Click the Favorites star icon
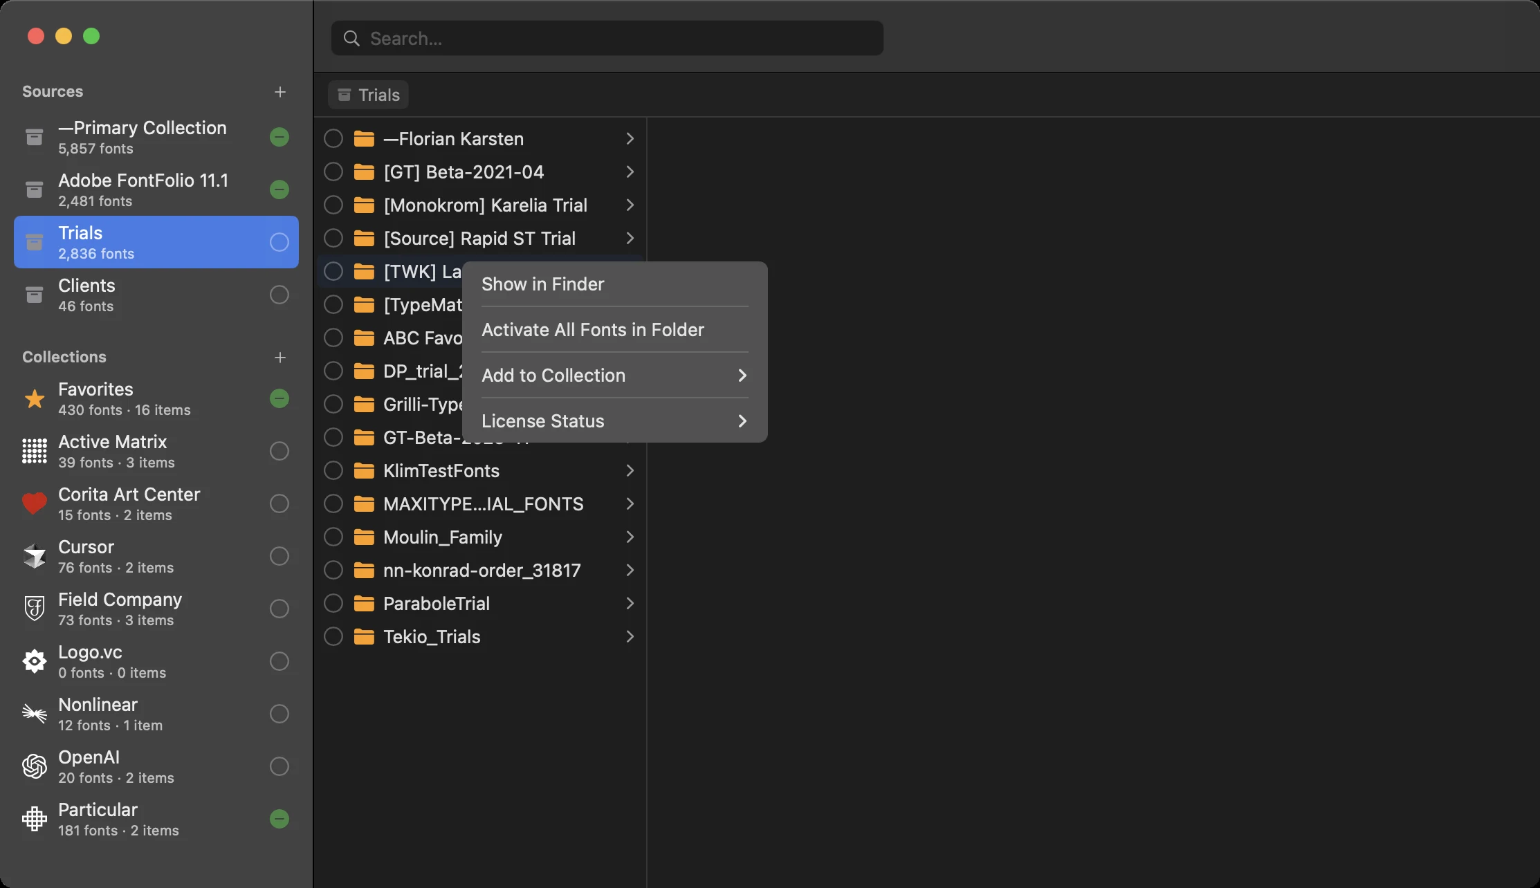The width and height of the screenshot is (1540, 888). pos(34,398)
